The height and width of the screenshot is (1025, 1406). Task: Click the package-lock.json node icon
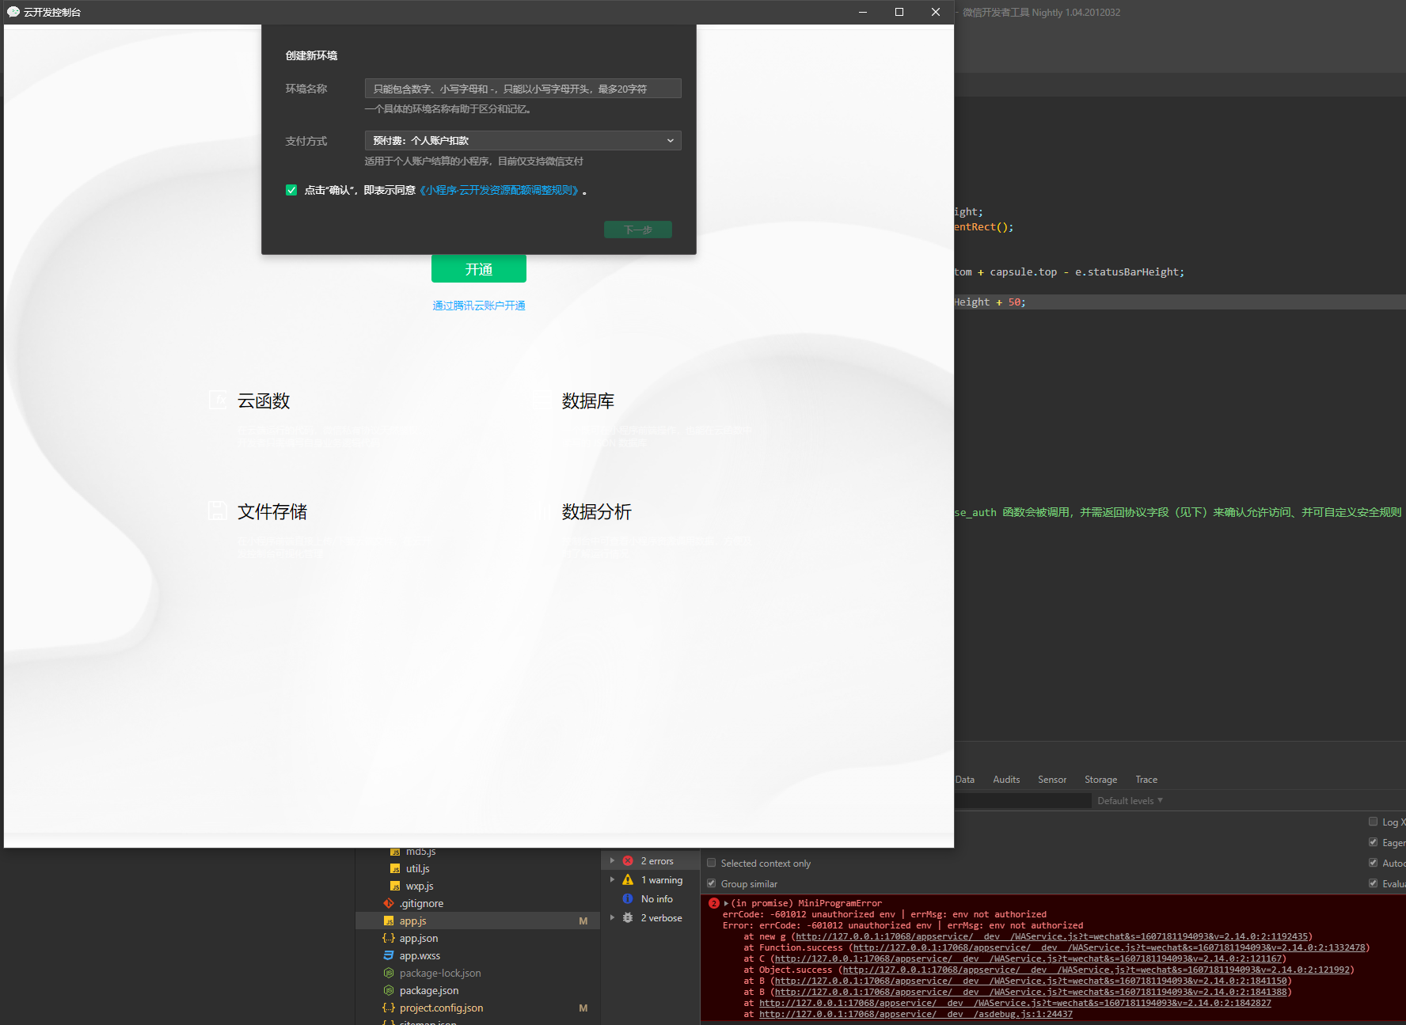(389, 974)
